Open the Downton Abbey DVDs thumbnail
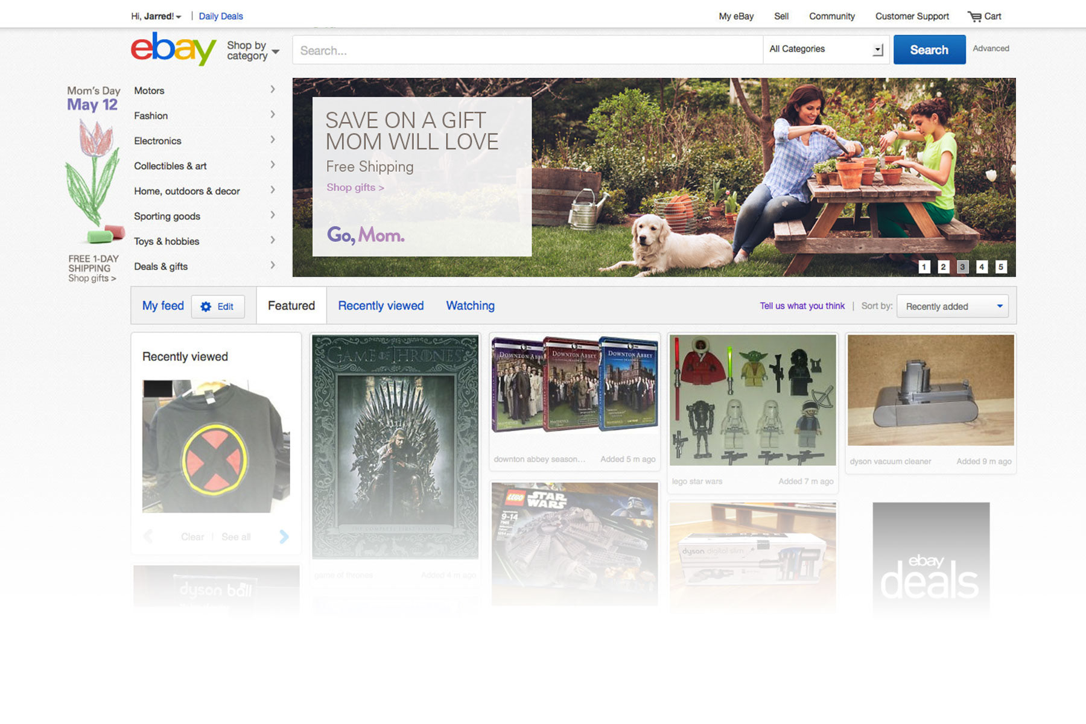The image size is (1086, 724). [x=575, y=385]
